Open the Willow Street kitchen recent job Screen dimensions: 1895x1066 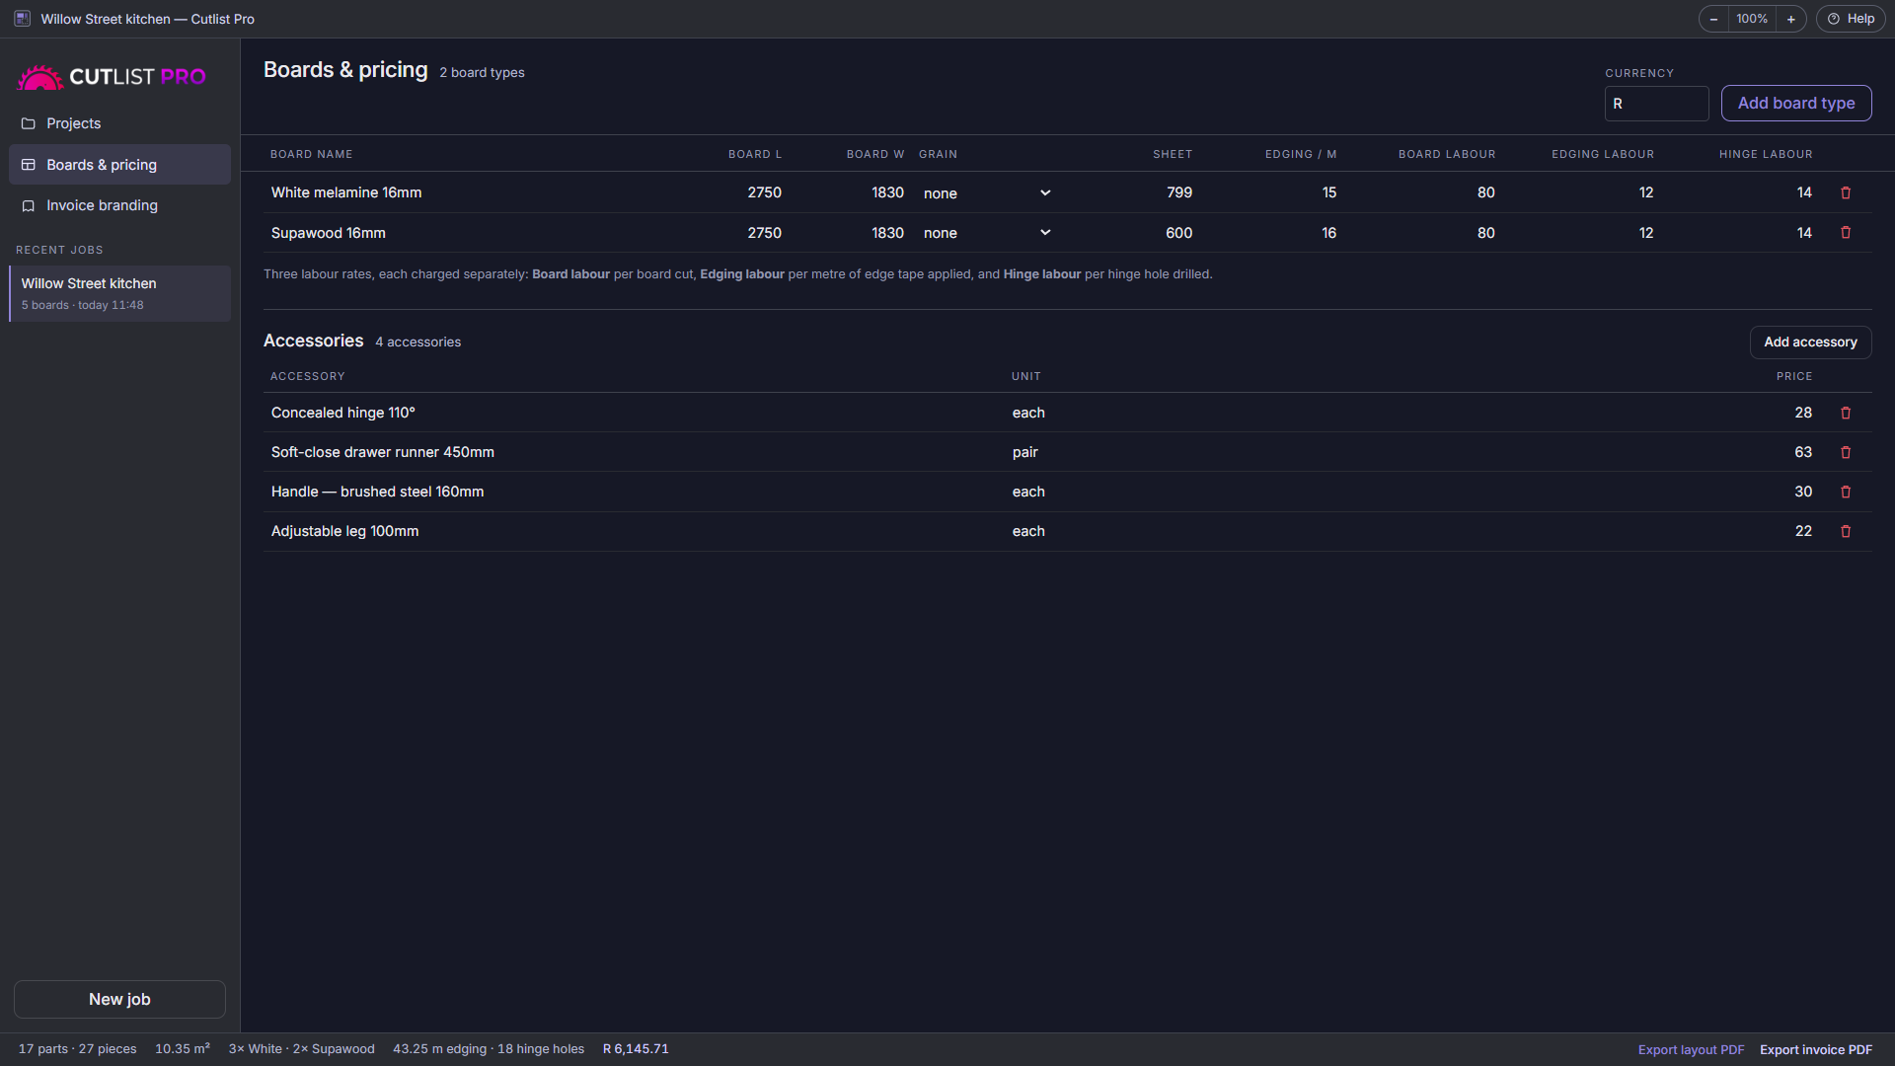119,293
